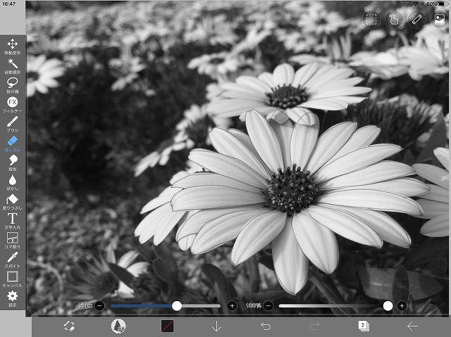Screen dimensions: 451x337
Task: Tap the Wi-Fi icon in status bar
Action: 415,4
